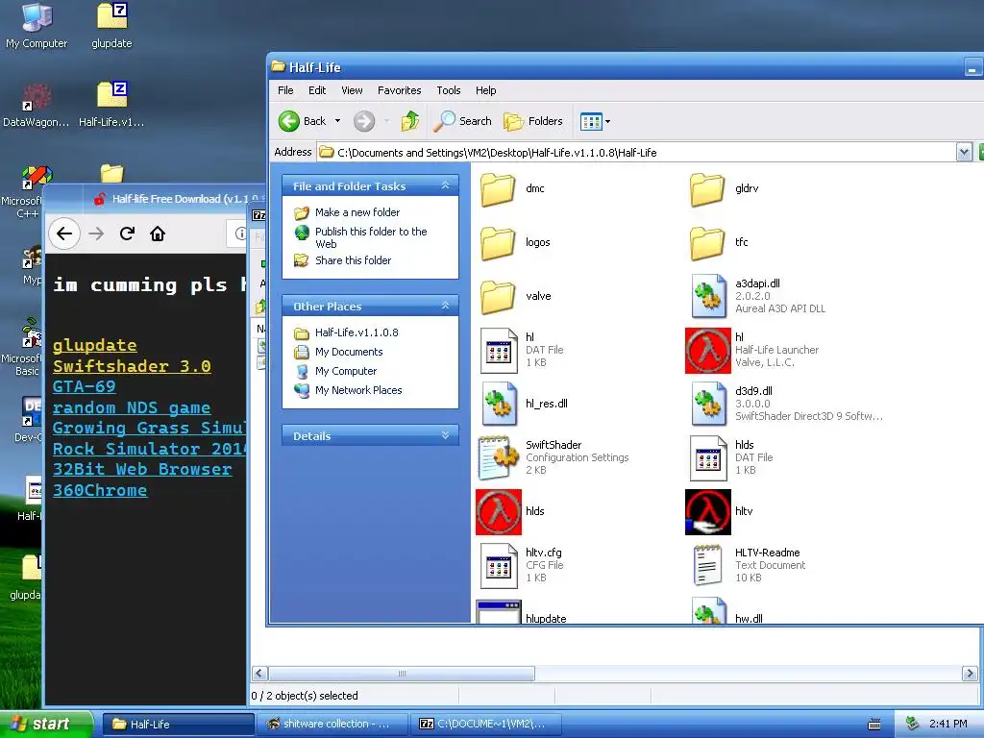
Task: Select the a3dapi.dll file icon
Action: pyautogui.click(x=708, y=297)
